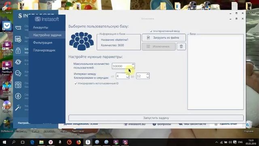Image resolution: width=259 pixels, height=146 pixels.
Task: Open the UltraISO disc desktop icon
Action: pos(7,107)
